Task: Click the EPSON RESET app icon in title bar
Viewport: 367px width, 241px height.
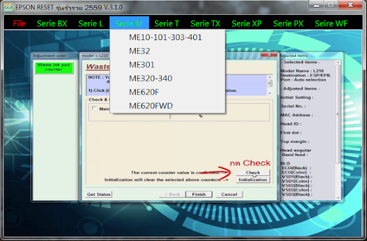Action: 8,7
